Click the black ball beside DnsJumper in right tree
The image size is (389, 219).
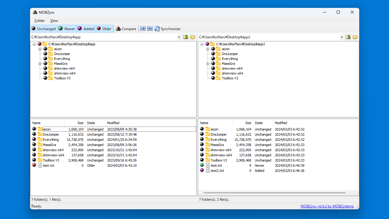coord(213,54)
